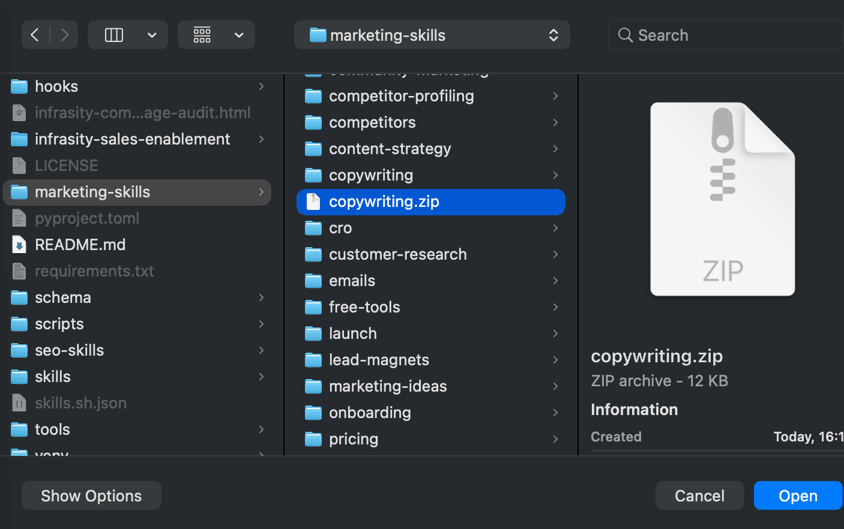Select the onboarding folder
This screenshot has width=844, height=529.
coord(431,413)
